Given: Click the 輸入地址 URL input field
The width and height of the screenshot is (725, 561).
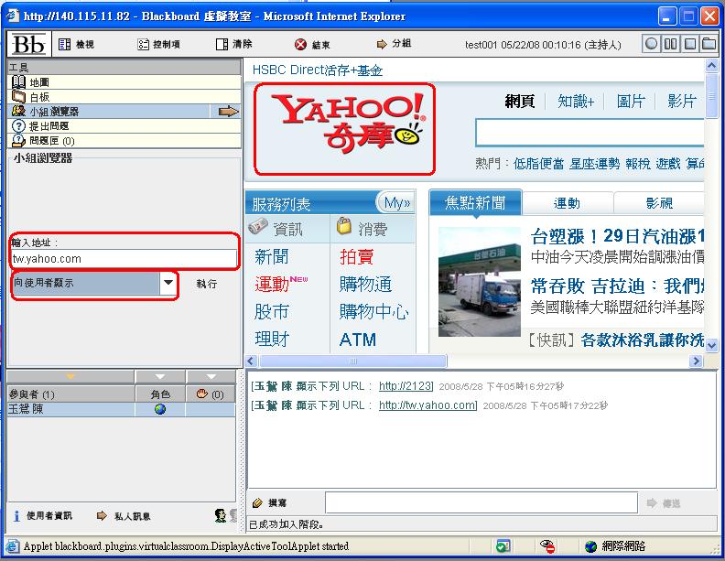Looking at the screenshot, I should pos(124,259).
